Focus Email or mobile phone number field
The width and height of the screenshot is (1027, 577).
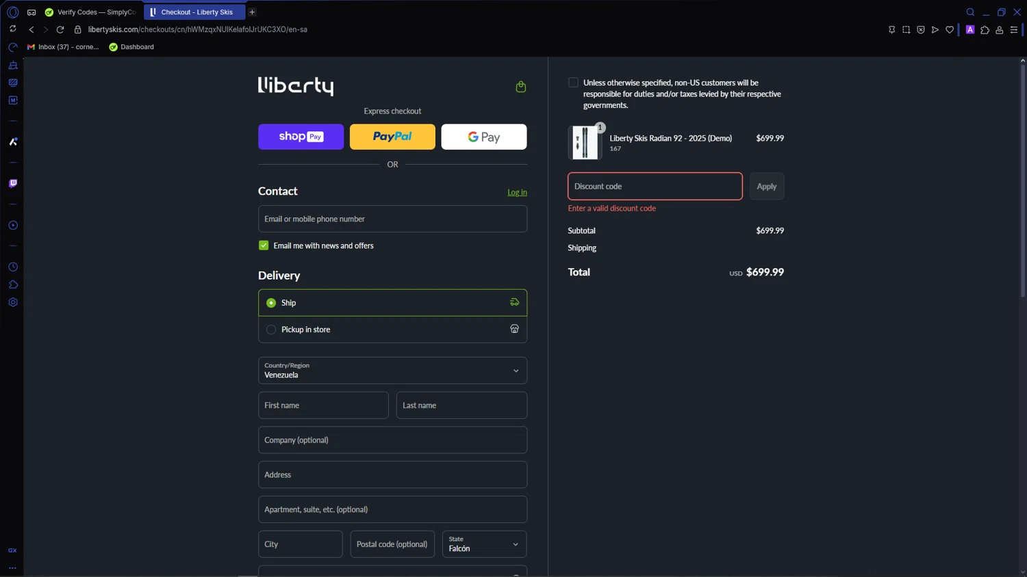tap(392, 219)
